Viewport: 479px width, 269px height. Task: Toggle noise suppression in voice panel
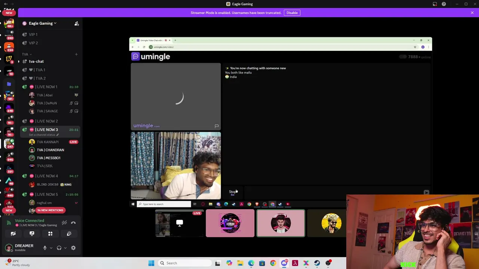tap(64, 223)
